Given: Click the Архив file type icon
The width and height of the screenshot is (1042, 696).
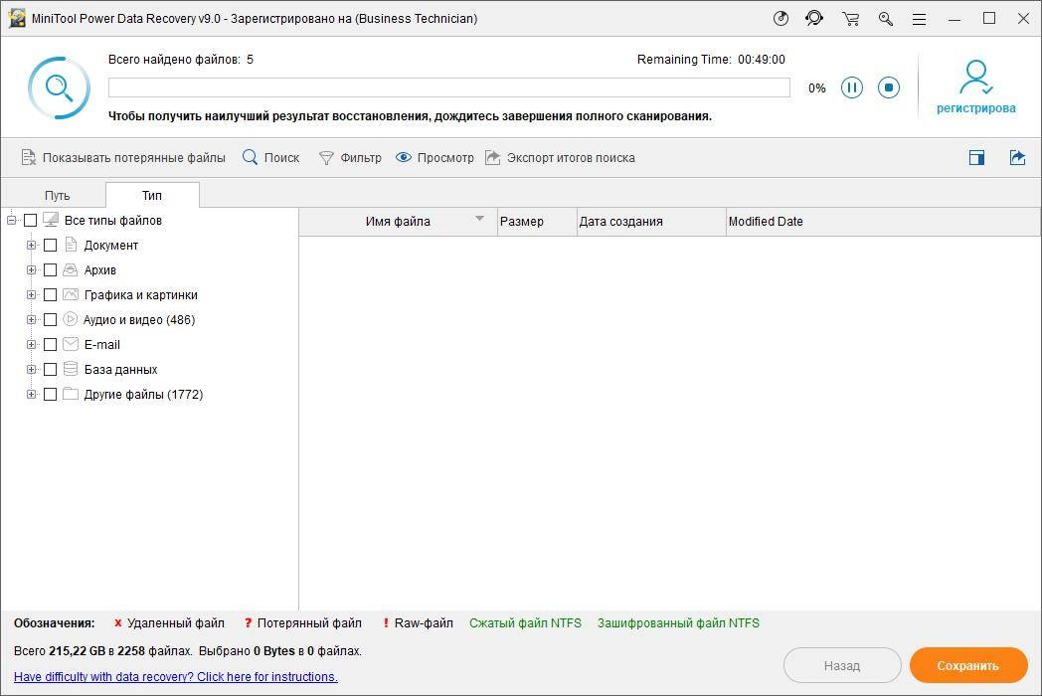Looking at the screenshot, I should tap(71, 269).
